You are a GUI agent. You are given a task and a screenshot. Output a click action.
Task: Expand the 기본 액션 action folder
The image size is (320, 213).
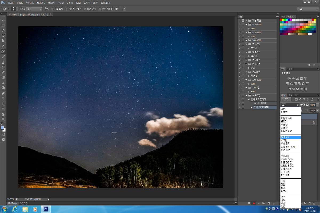[246, 21]
